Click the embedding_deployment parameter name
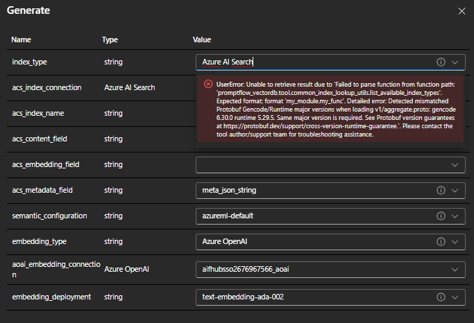This screenshot has width=474, height=323. click(x=51, y=297)
